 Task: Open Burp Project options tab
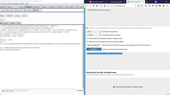[70, 7]
